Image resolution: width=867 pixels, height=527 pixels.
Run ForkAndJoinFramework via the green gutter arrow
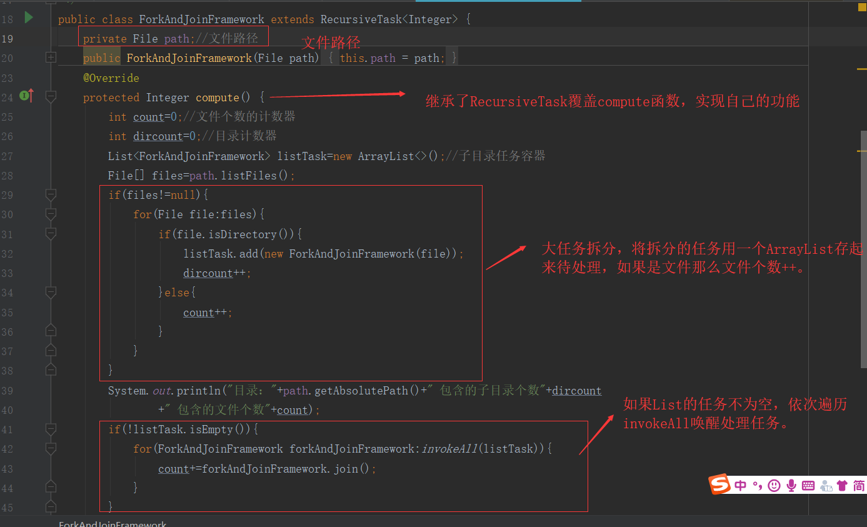(28, 18)
